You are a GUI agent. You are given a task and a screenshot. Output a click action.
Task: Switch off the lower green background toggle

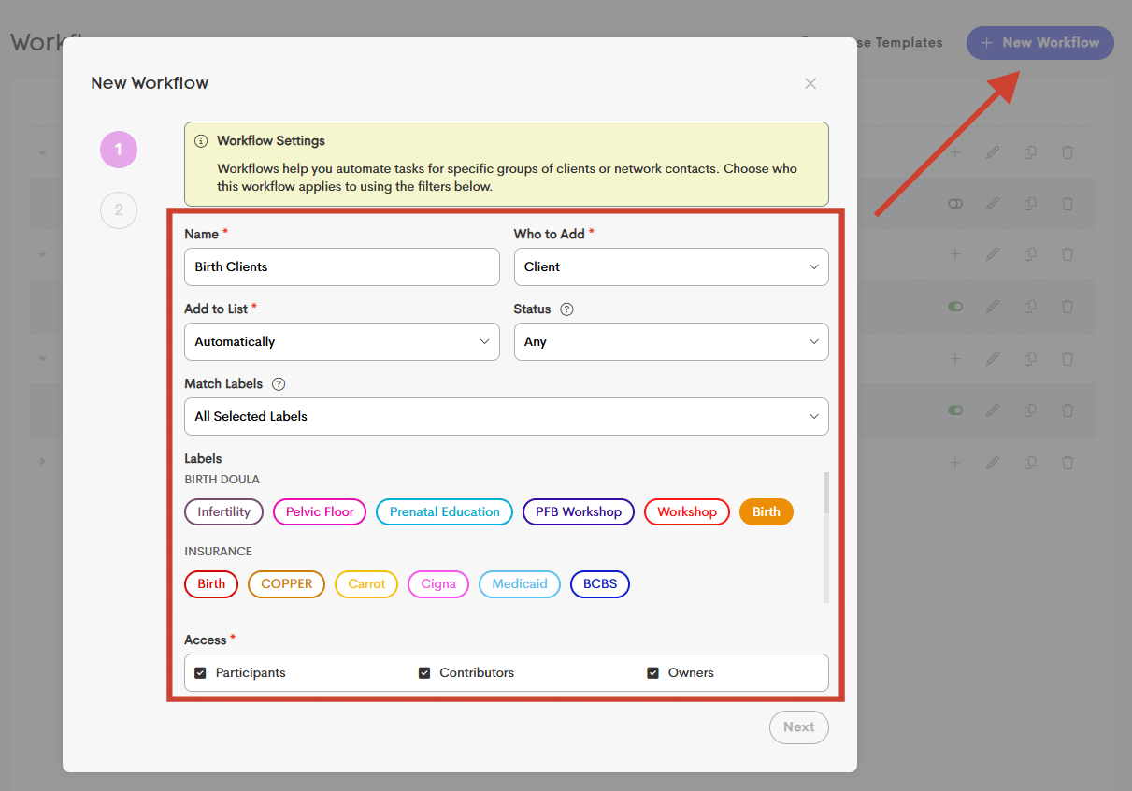coord(955,410)
